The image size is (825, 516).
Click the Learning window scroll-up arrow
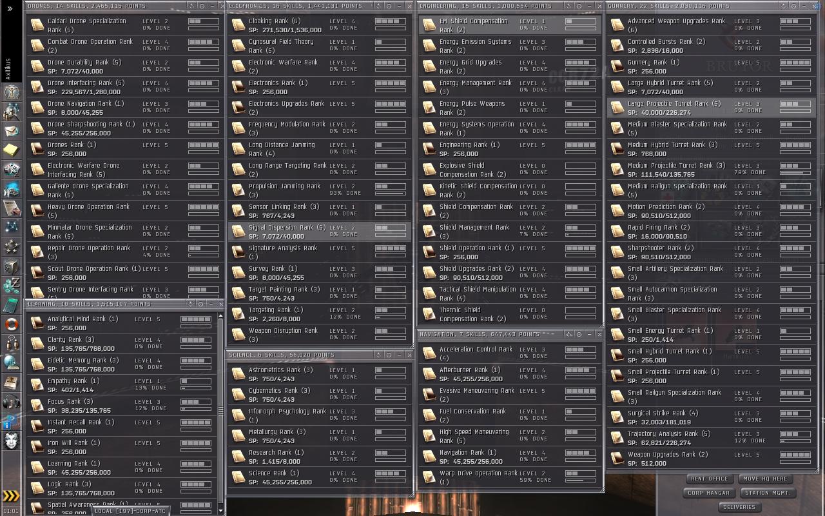[x=221, y=316]
